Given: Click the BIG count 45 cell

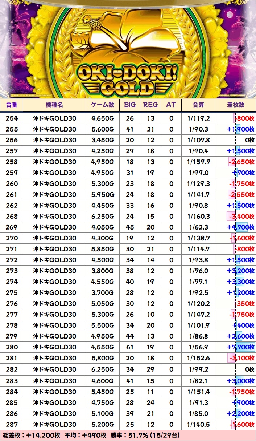Looking at the screenshot, I should click(130, 227).
